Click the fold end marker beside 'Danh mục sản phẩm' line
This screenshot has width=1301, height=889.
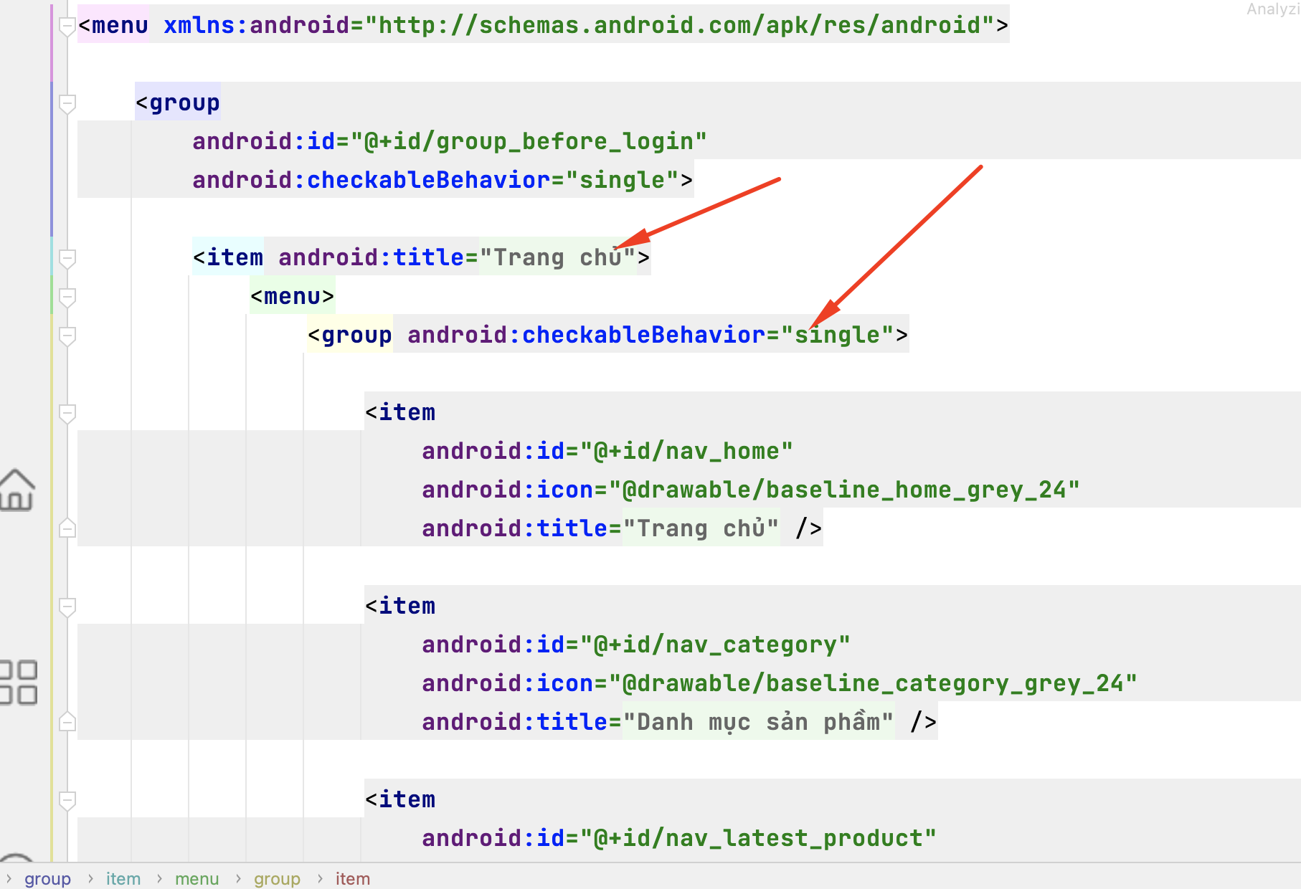[67, 722]
